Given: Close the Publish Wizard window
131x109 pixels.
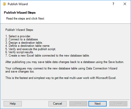Looking at the screenshot, I should click(125, 4).
